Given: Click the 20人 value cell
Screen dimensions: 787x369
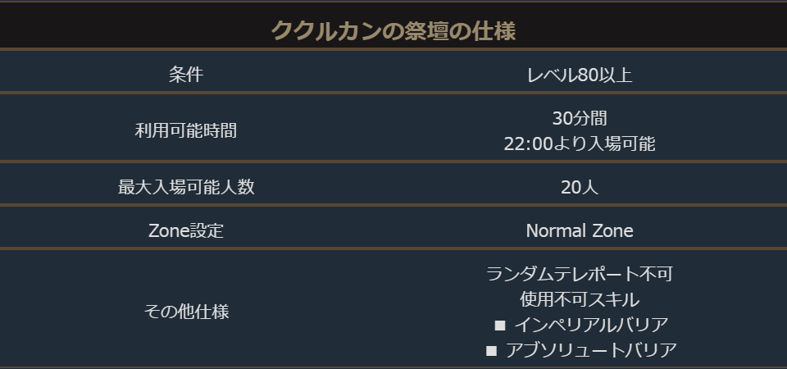Looking at the screenshot, I should click(580, 186).
